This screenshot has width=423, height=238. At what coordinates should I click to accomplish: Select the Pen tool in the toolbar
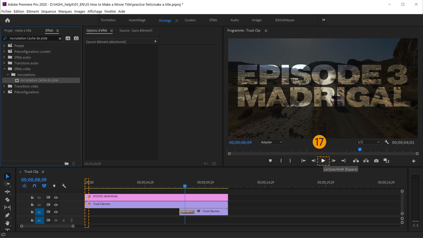pos(7,216)
